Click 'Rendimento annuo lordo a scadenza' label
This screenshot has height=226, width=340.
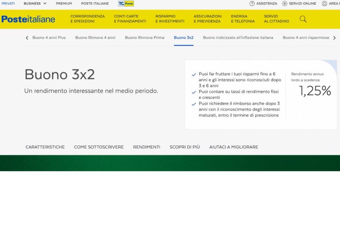point(308,77)
